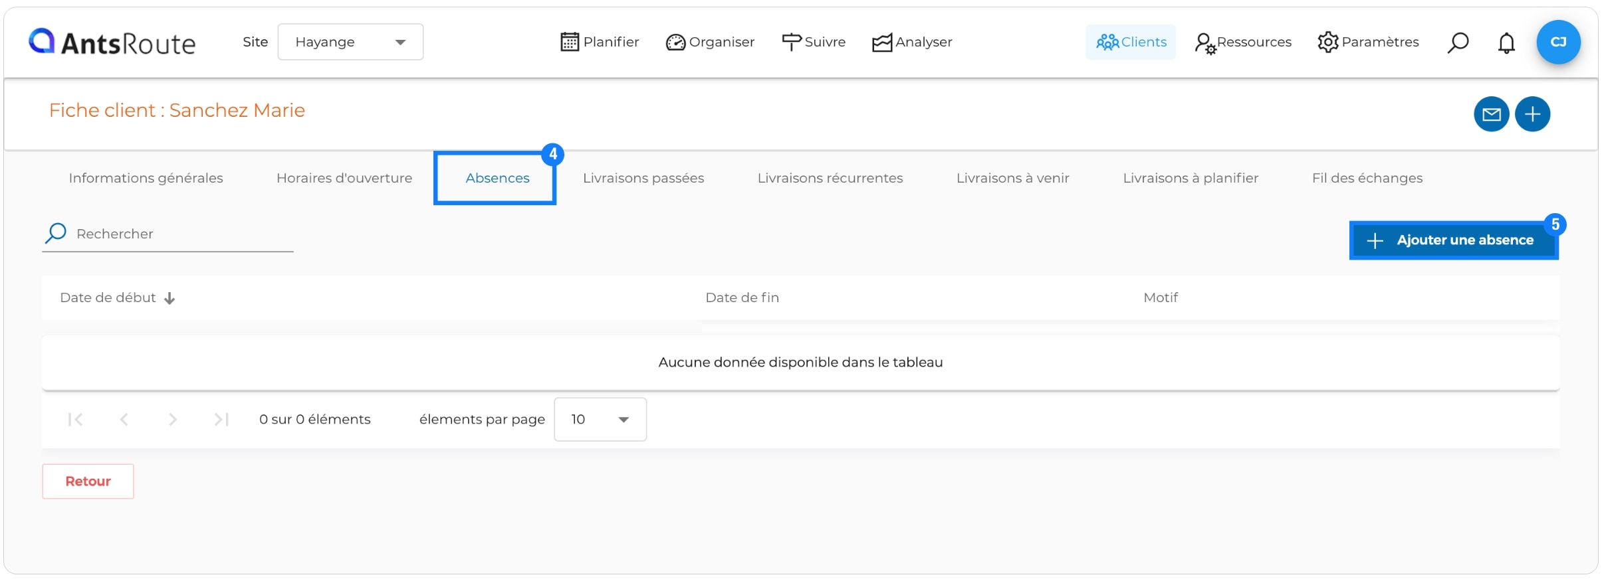Click the Organiser gauge icon
The height and width of the screenshot is (581, 1602).
(675, 42)
